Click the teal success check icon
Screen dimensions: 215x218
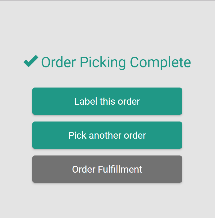pyautogui.click(x=31, y=61)
